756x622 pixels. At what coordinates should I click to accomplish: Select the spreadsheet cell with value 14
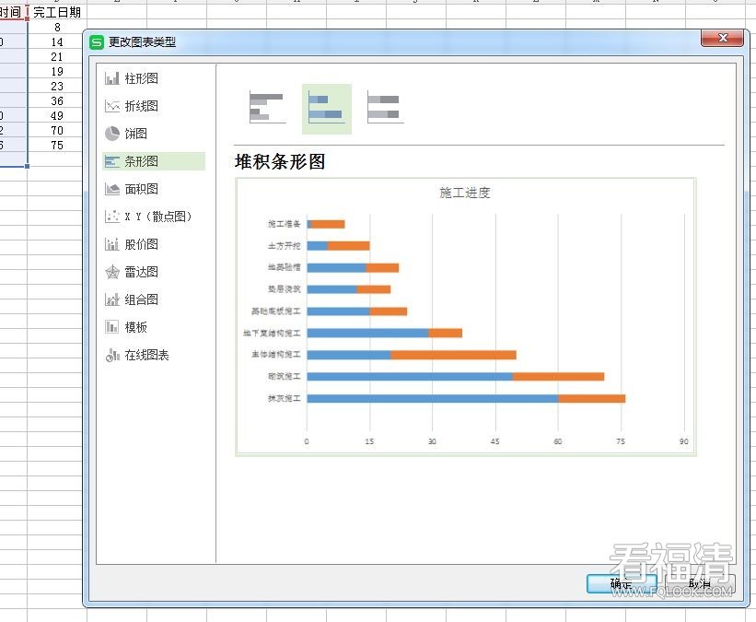pos(57,42)
